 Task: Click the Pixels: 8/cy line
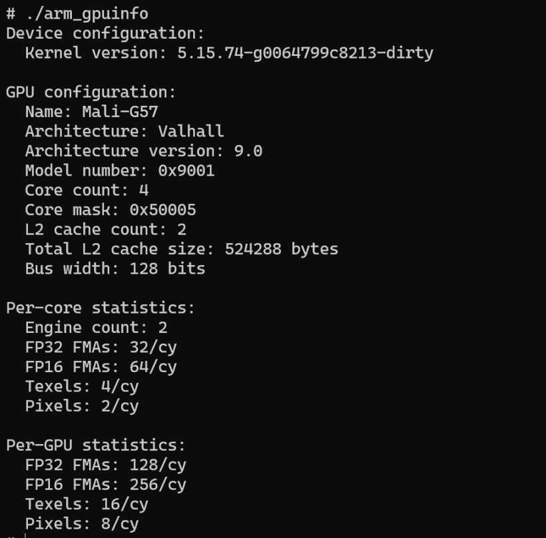click(81, 523)
